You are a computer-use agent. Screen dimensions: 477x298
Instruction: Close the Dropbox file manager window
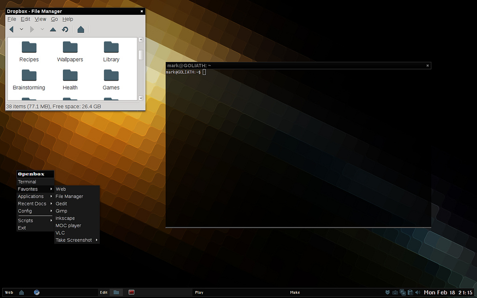(x=142, y=11)
